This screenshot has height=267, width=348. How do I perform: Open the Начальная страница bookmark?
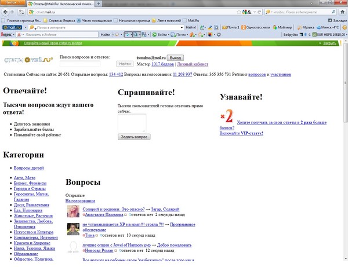[132, 20]
